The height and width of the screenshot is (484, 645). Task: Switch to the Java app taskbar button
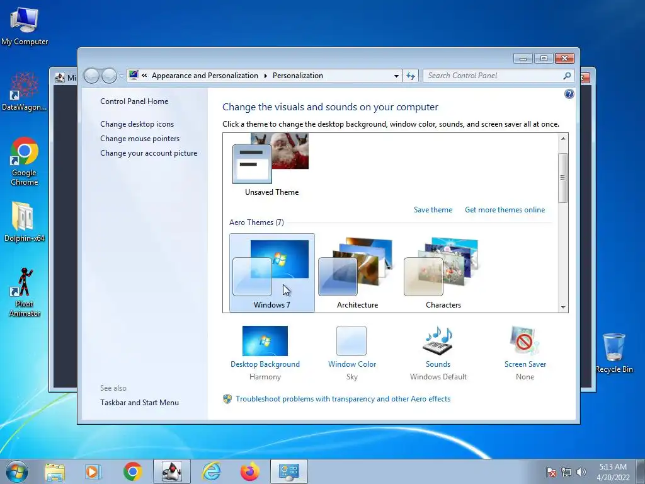click(172, 471)
